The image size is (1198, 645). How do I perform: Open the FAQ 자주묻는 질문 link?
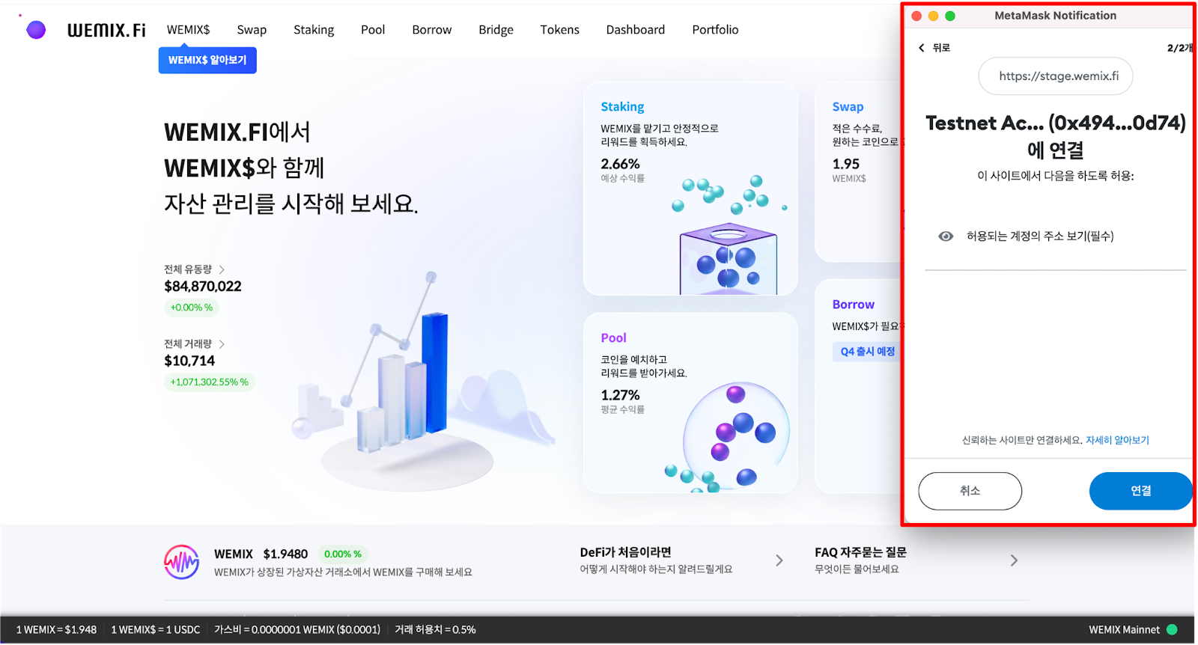pyautogui.click(x=860, y=552)
